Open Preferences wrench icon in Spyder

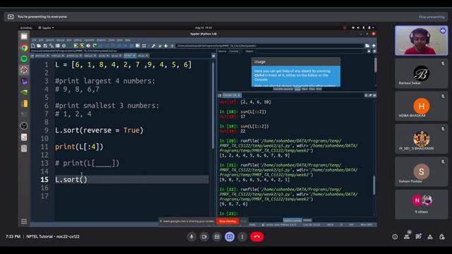153,46
